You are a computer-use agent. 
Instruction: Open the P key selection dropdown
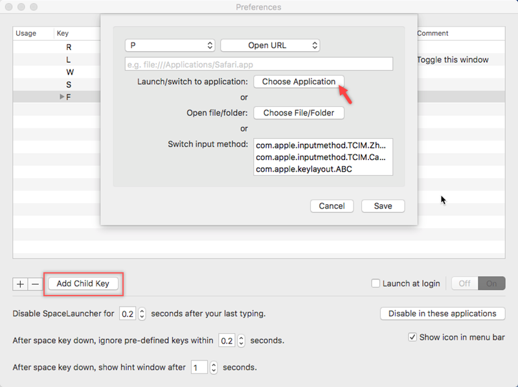(x=170, y=45)
